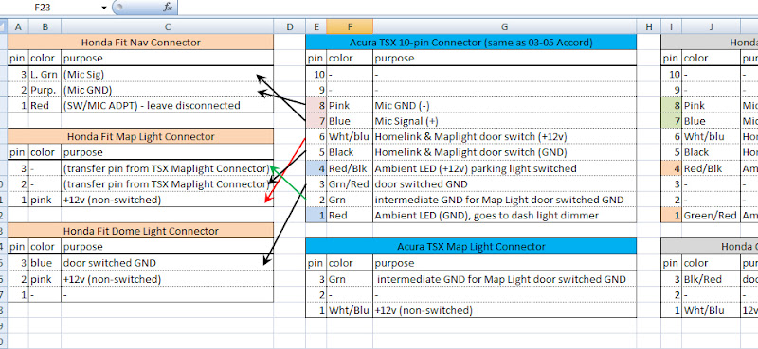Screen dimensions: 758x349
Task: Click shaded pin '4' cell in column E
Action: (316, 168)
